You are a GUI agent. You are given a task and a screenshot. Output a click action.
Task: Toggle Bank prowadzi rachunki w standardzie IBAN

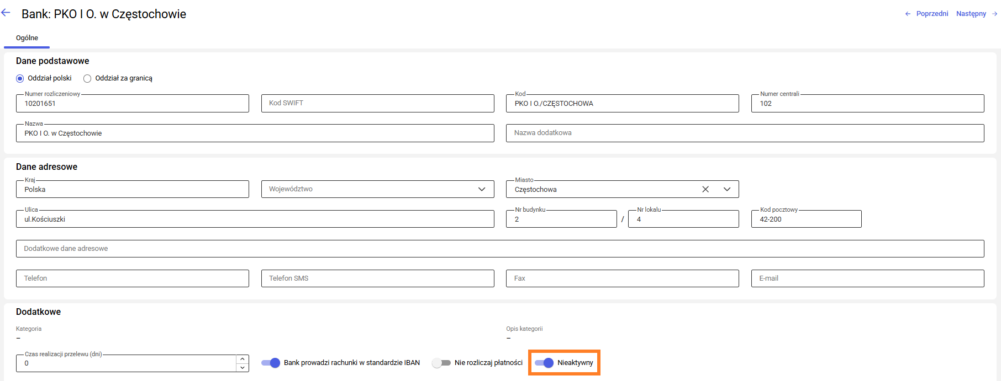pyautogui.click(x=271, y=363)
